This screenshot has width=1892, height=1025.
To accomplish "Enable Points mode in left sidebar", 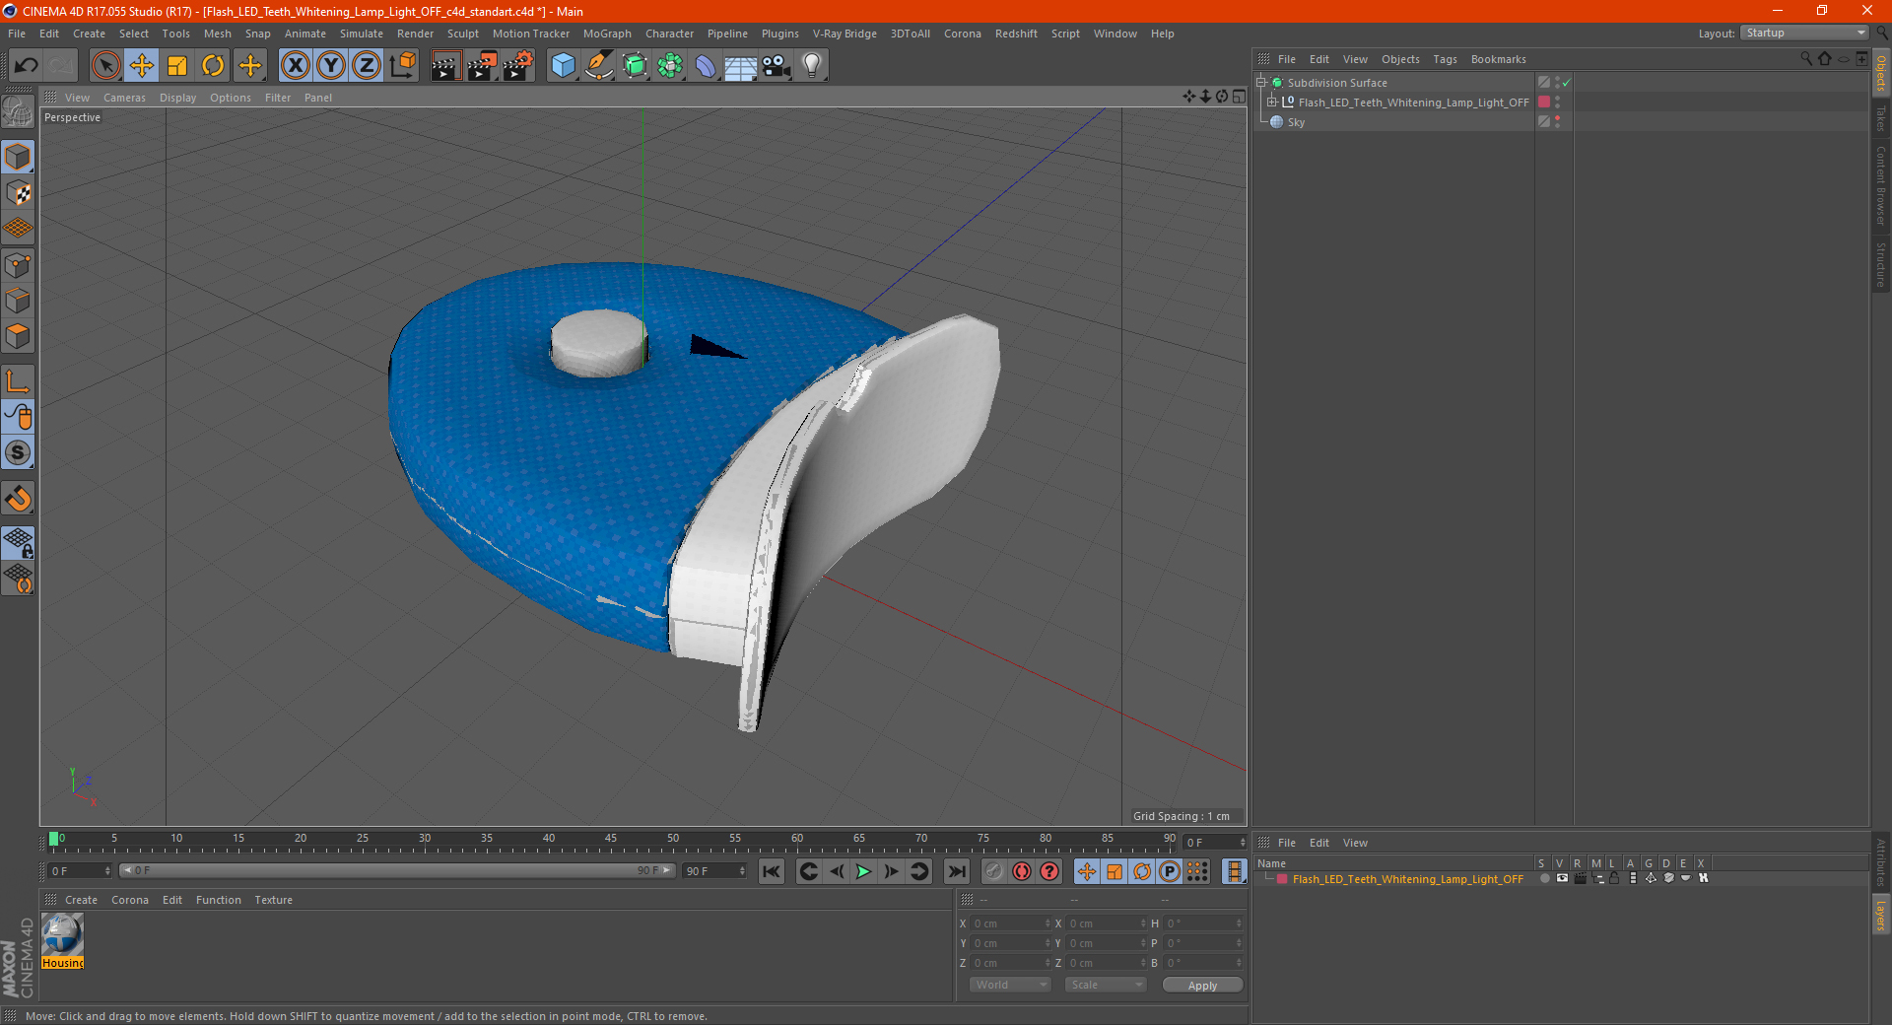I will pos(18,265).
